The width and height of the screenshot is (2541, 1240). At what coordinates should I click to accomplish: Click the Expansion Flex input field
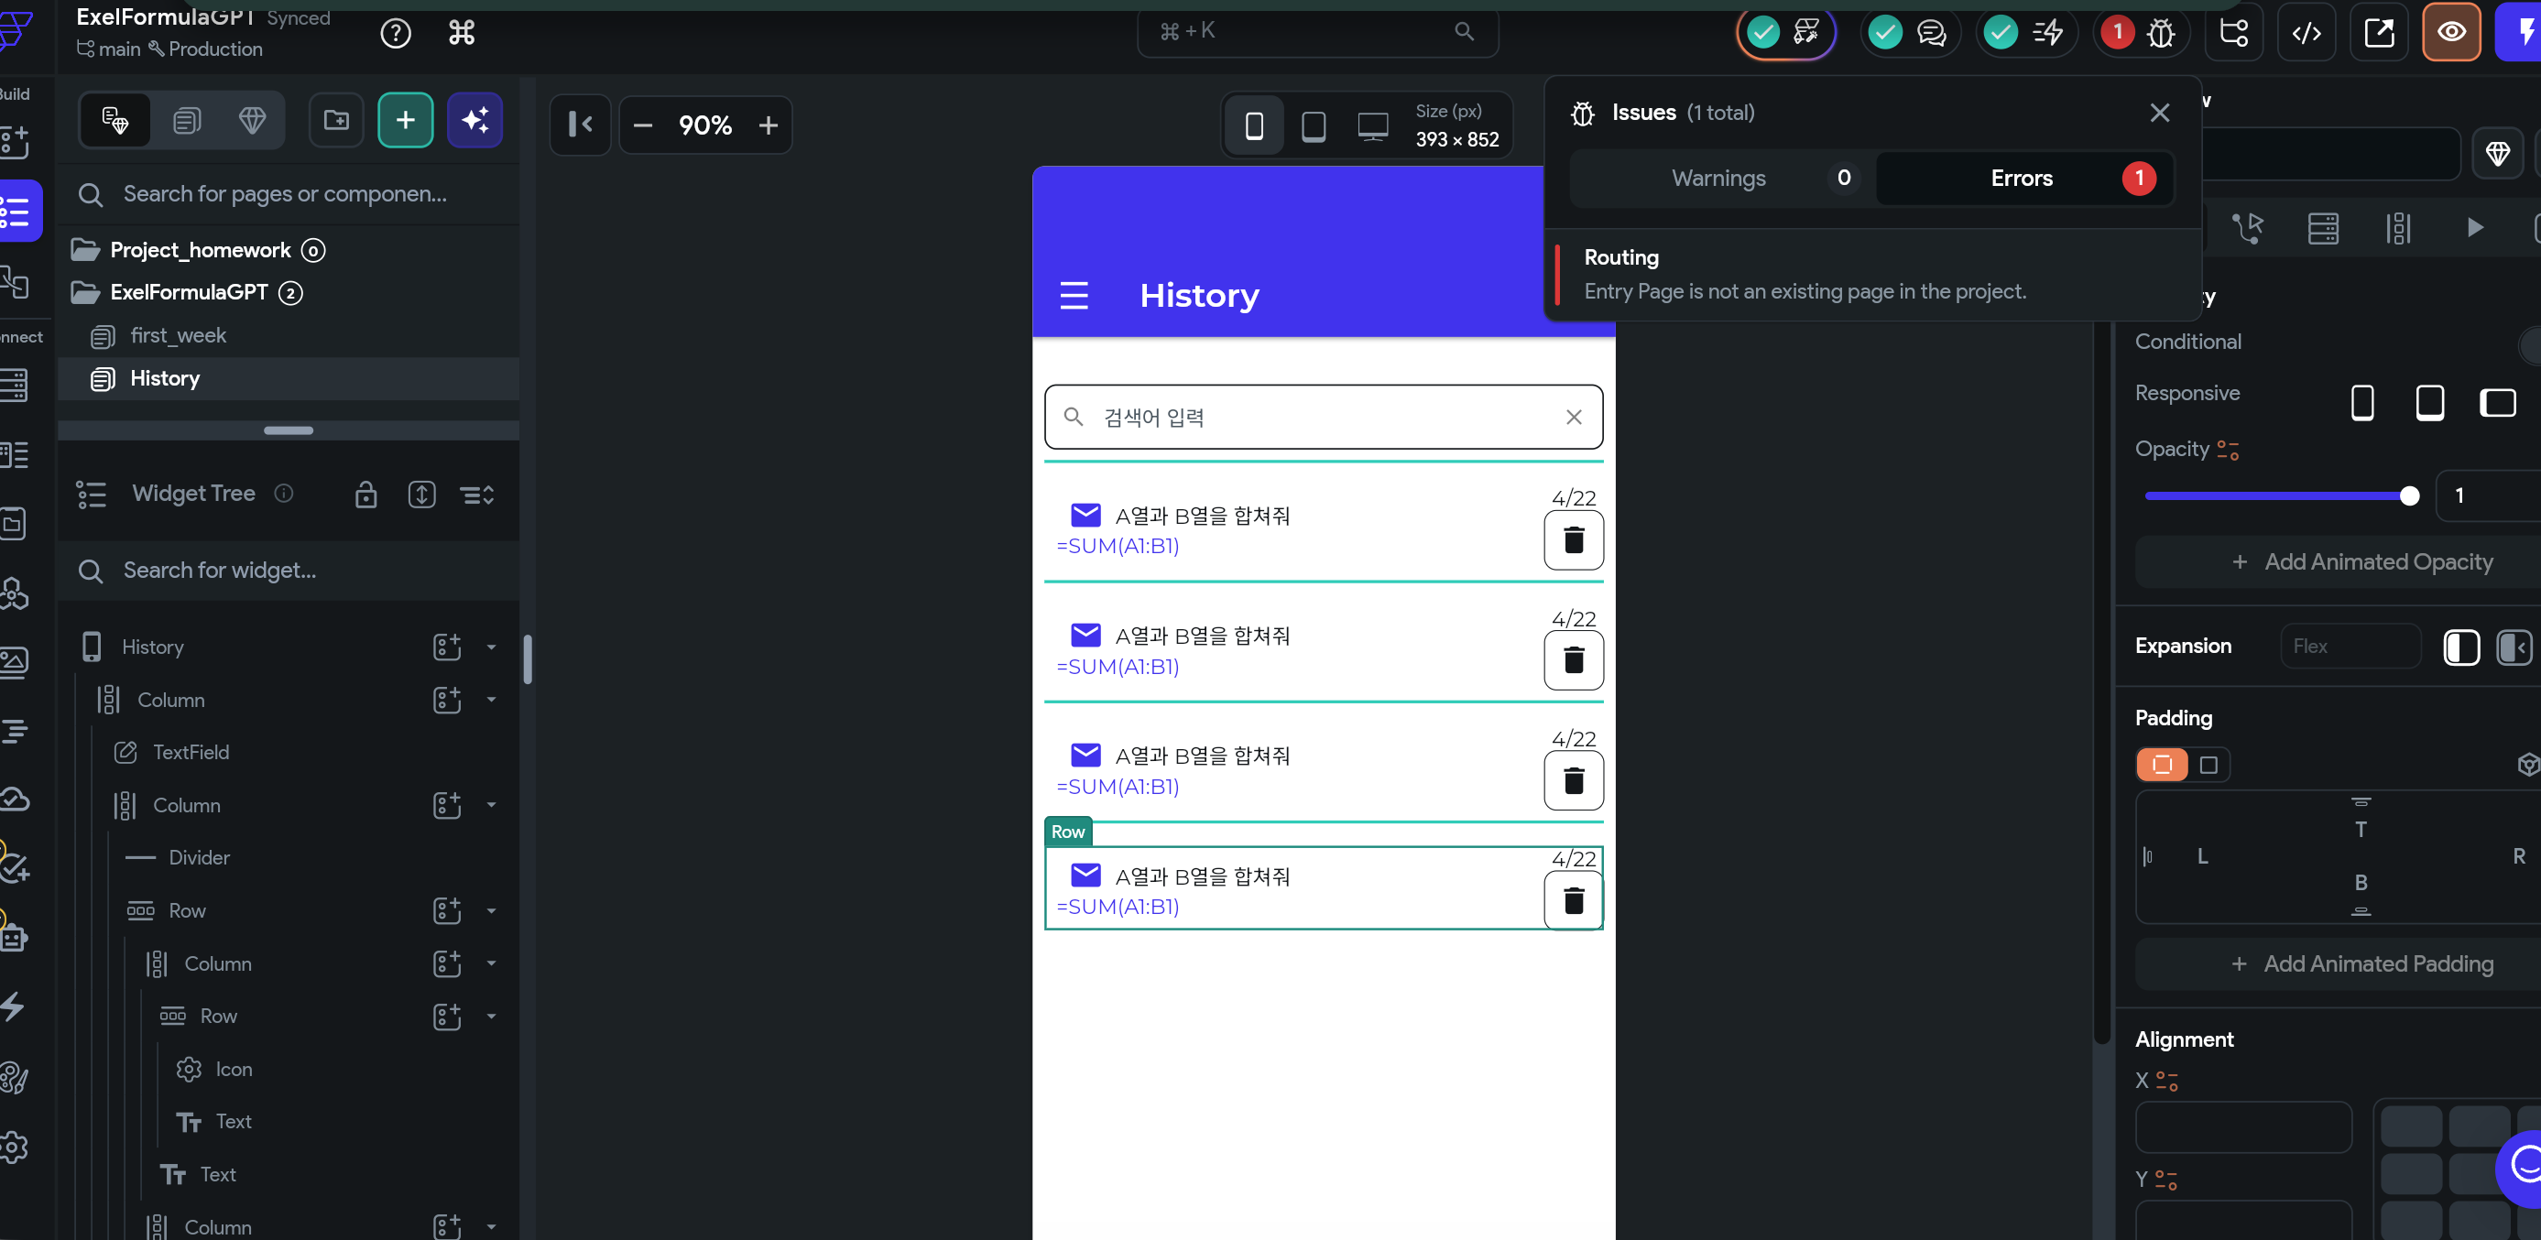[x=2350, y=647]
